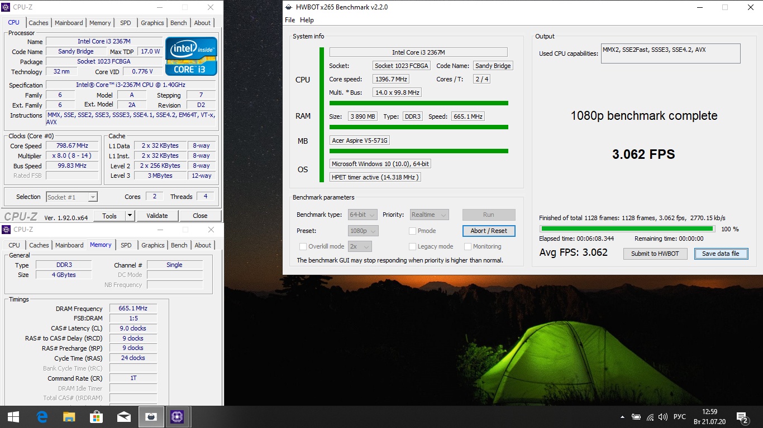
Task: Toggle the Monitoring checkbox
Action: point(468,246)
